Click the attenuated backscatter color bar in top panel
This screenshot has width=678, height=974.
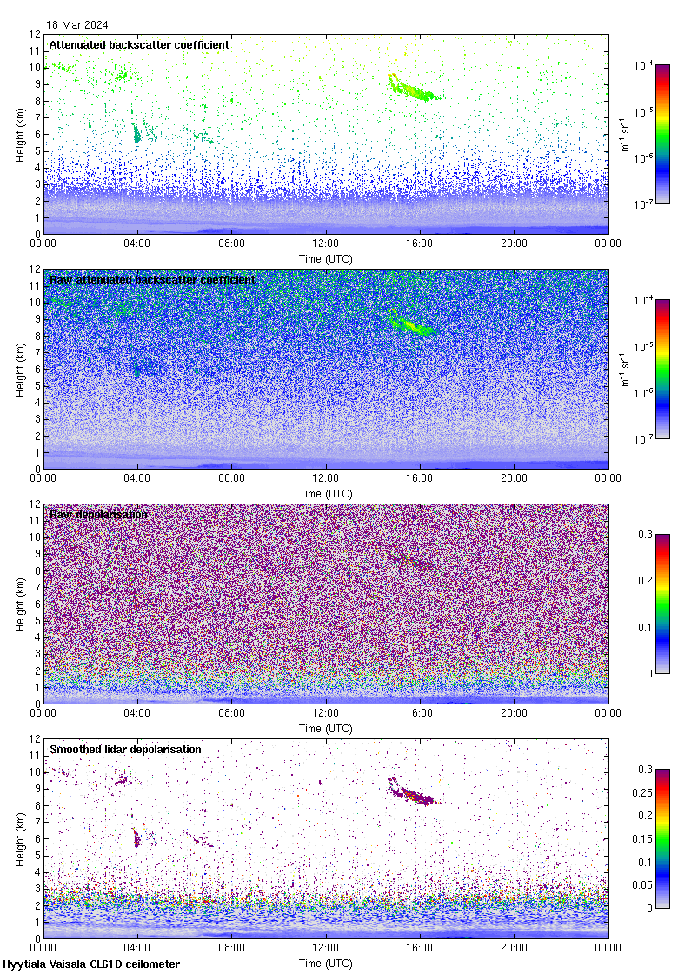pos(662,134)
